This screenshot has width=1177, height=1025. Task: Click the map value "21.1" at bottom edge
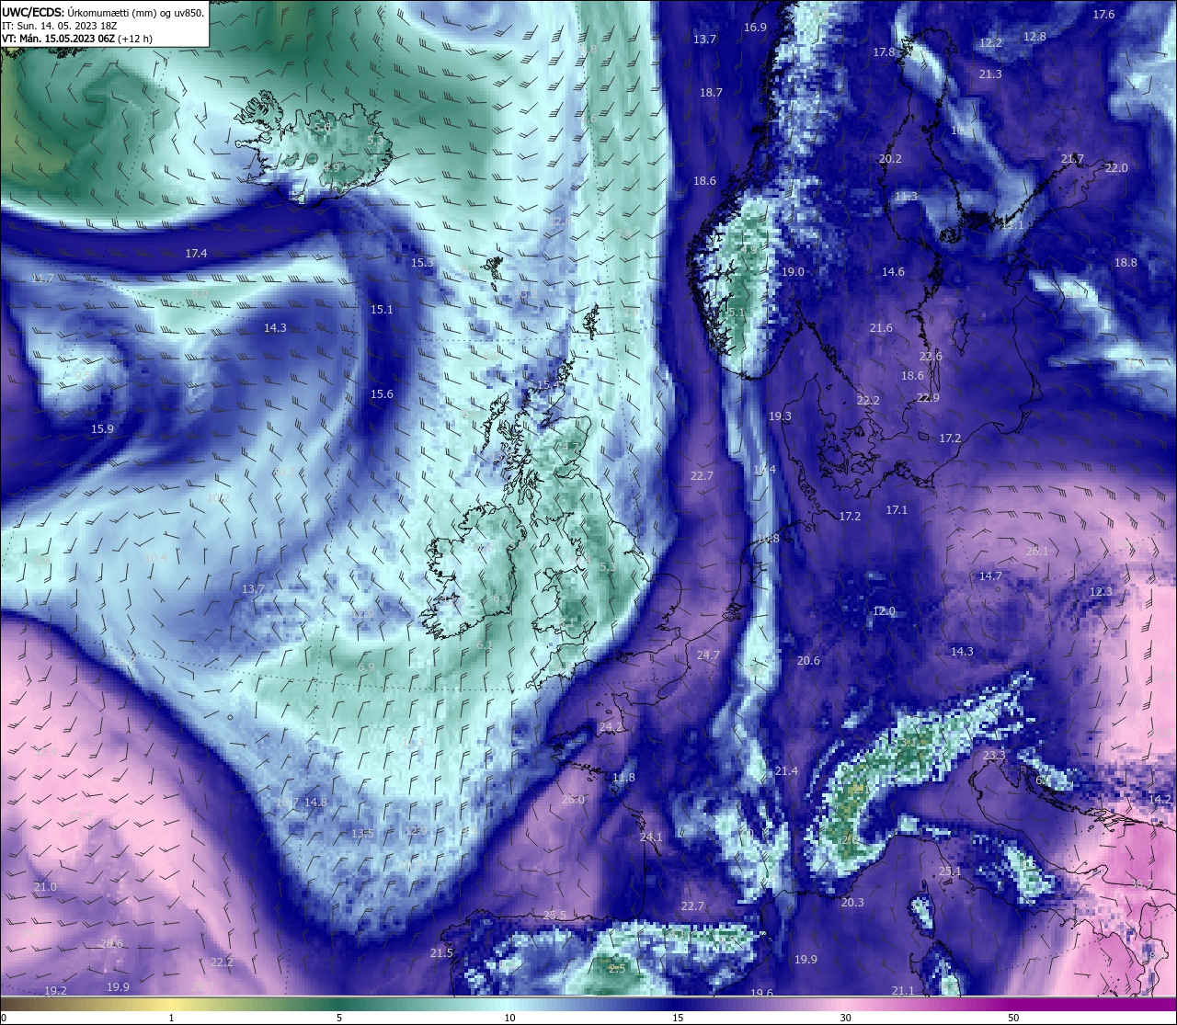point(903,990)
